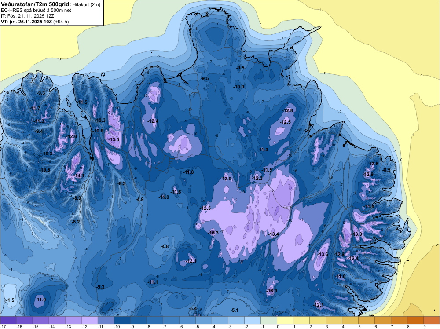
Task: Click the -11.7 temperature value
Action: click(x=35, y=108)
